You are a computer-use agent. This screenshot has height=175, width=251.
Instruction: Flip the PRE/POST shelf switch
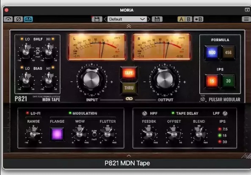[x=37, y=52]
